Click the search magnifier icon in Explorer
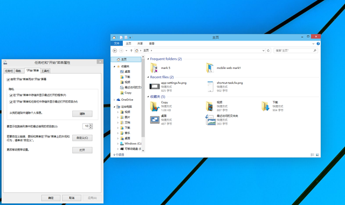 pyautogui.click(x=315, y=50)
